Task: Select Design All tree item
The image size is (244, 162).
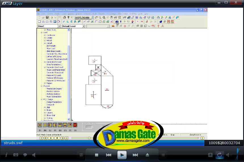Action: coord(51,105)
